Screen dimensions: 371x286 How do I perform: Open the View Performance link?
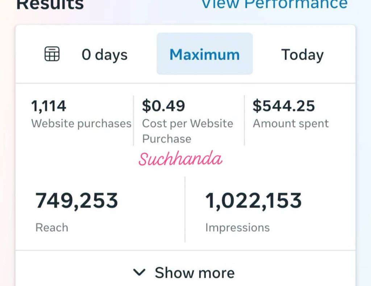coord(275,4)
